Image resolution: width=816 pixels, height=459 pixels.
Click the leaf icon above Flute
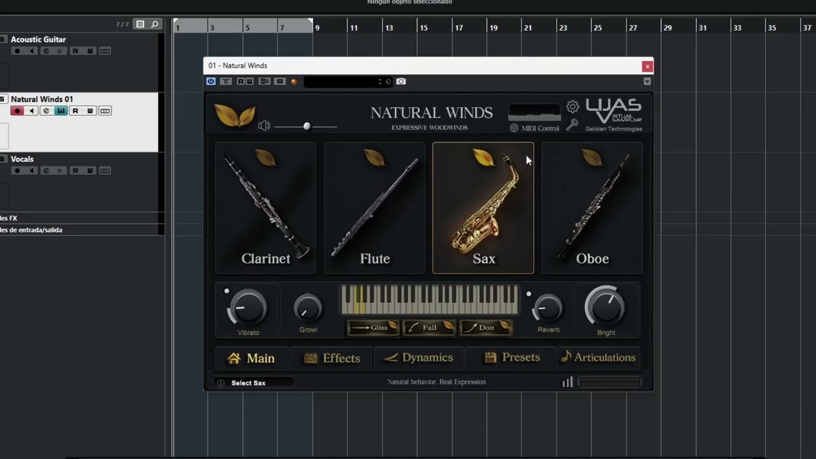point(374,157)
